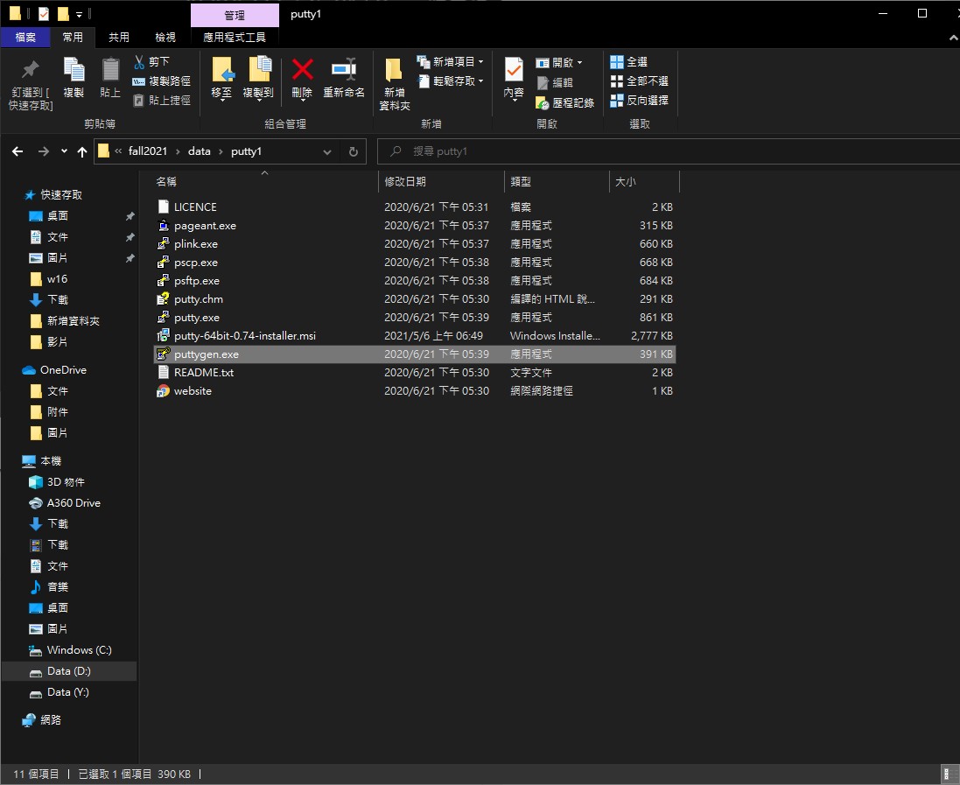The width and height of the screenshot is (960, 785).
Task: Sort by the Size column header
Action: (x=644, y=182)
